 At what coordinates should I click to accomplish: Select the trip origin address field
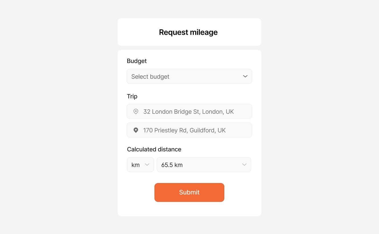[189, 111]
